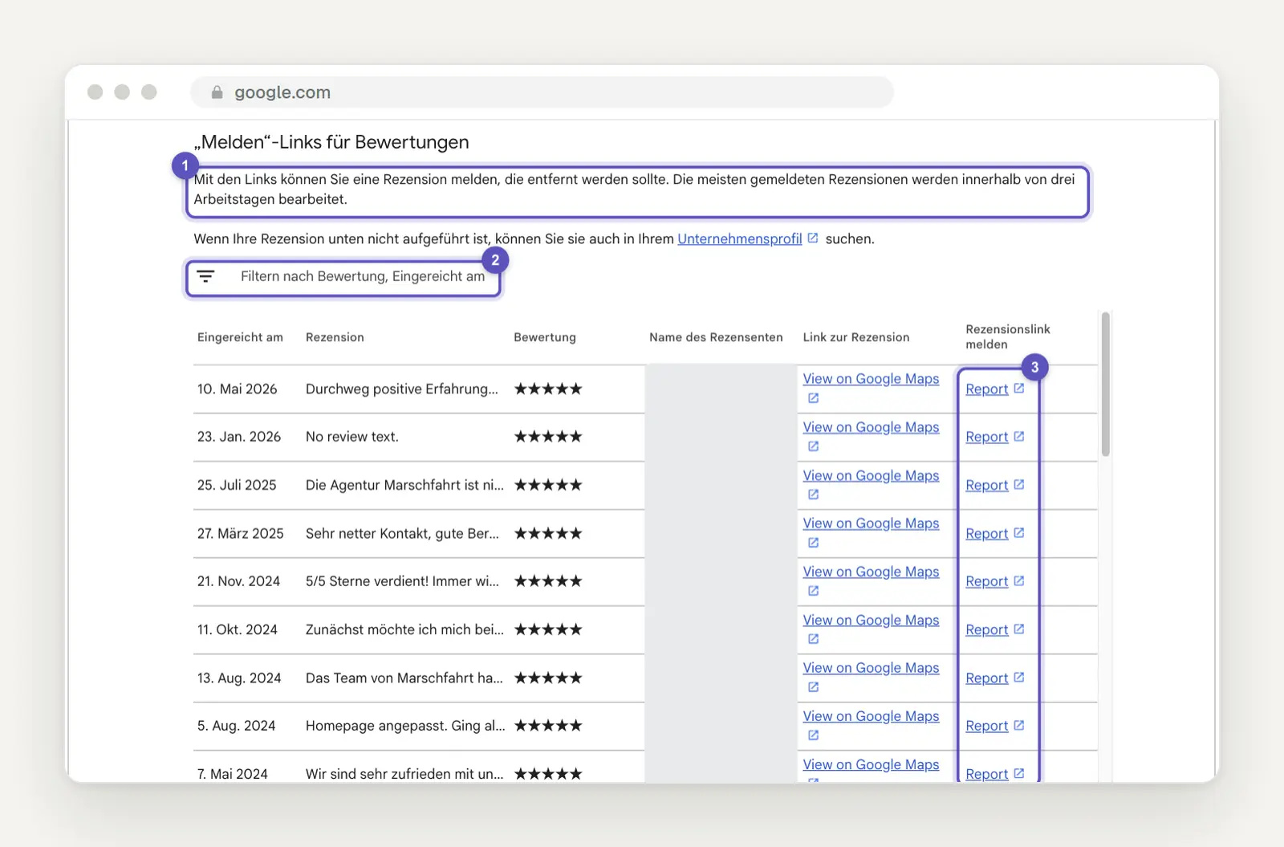Image resolution: width=1284 pixels, height=847 pixels.
Task: Open external icon under 5. Aug. 2024 Maps link
Action: 813,735
